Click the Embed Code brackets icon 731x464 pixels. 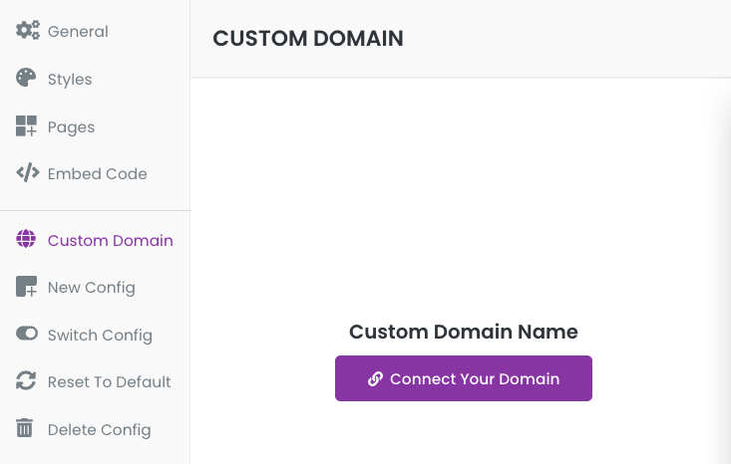(28, 172)
